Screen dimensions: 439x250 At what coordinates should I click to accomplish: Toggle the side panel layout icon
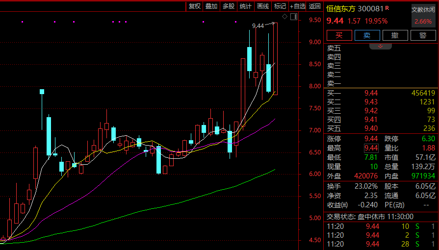point(294,17)
